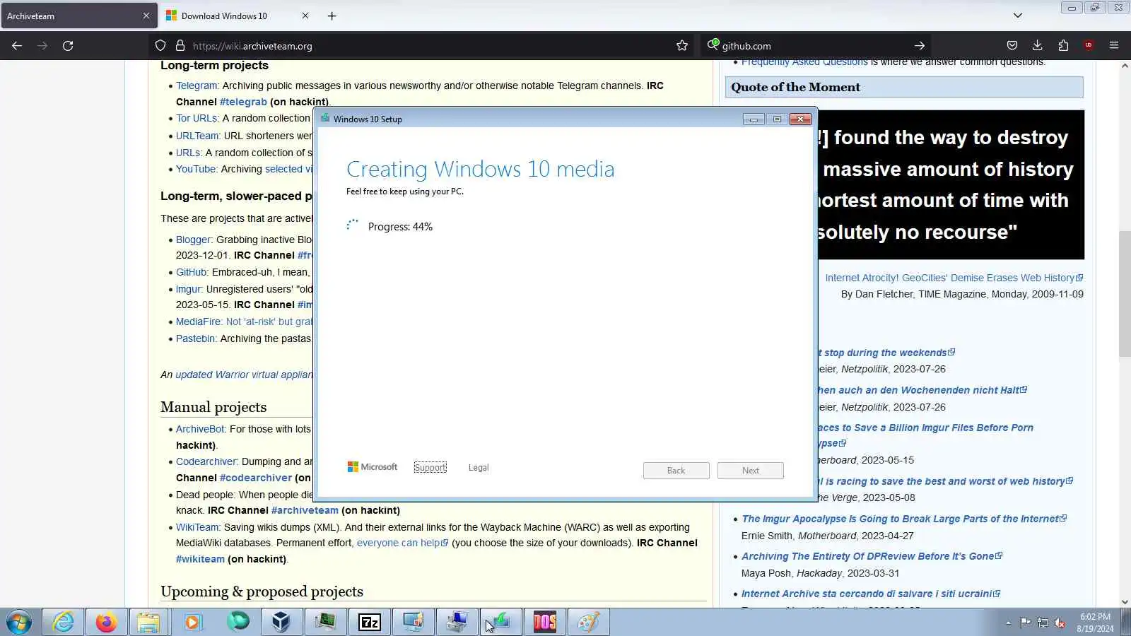Open the URLTeam project link
The width and height of the screenshot is (1131, 636).
(x=198, y=136)
